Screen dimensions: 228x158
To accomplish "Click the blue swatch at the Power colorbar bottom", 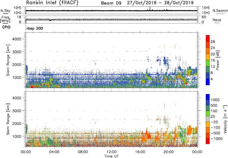I will pos(208,82).
